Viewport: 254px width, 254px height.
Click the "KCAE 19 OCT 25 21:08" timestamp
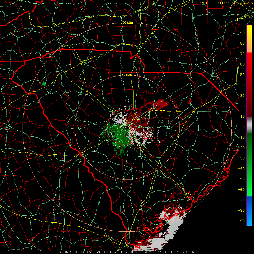[170, 252]
